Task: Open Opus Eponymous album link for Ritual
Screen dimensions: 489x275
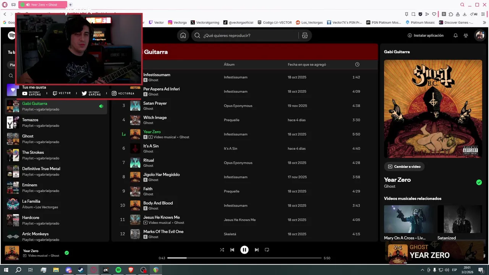Action: tap(238, 163)
